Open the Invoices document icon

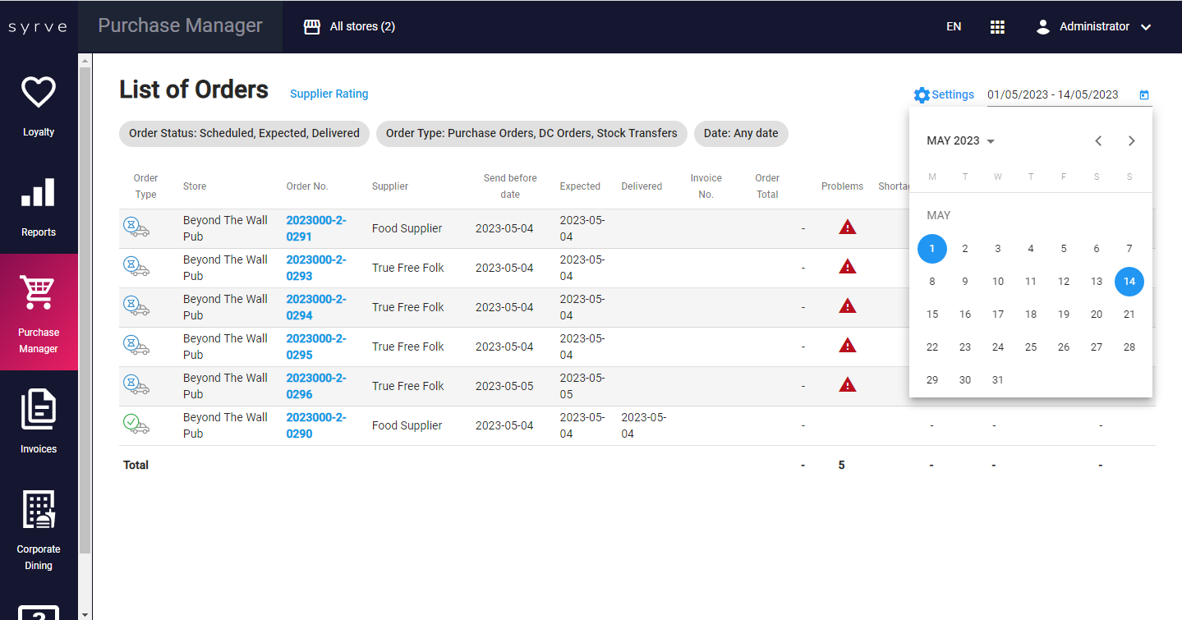[39, 410]
